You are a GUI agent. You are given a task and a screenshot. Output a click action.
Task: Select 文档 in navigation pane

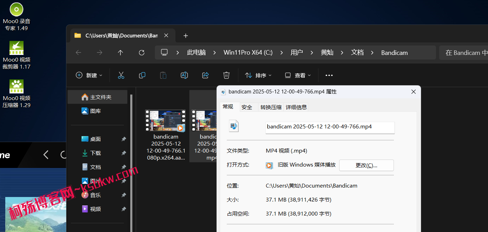(97, 167)
